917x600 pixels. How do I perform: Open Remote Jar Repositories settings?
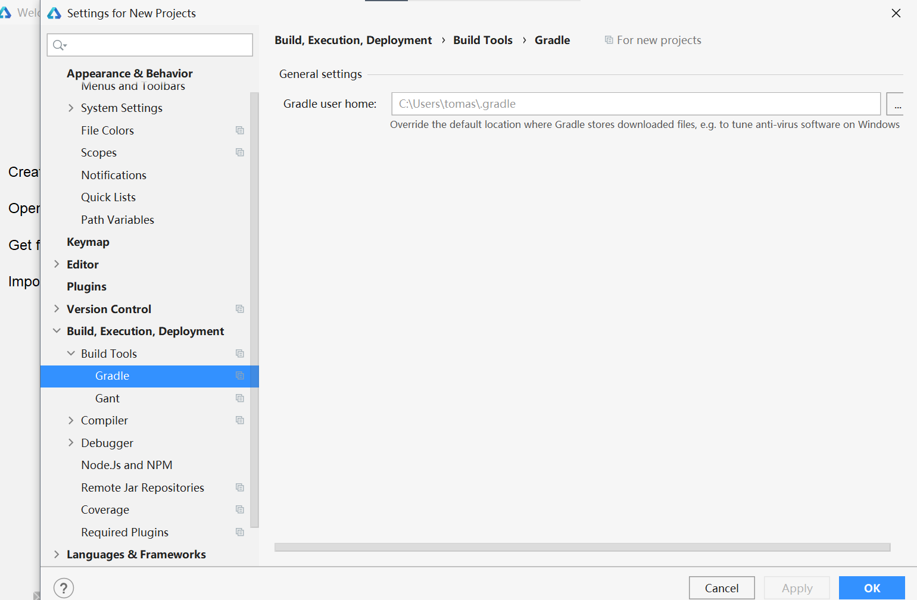click(142, 487)
